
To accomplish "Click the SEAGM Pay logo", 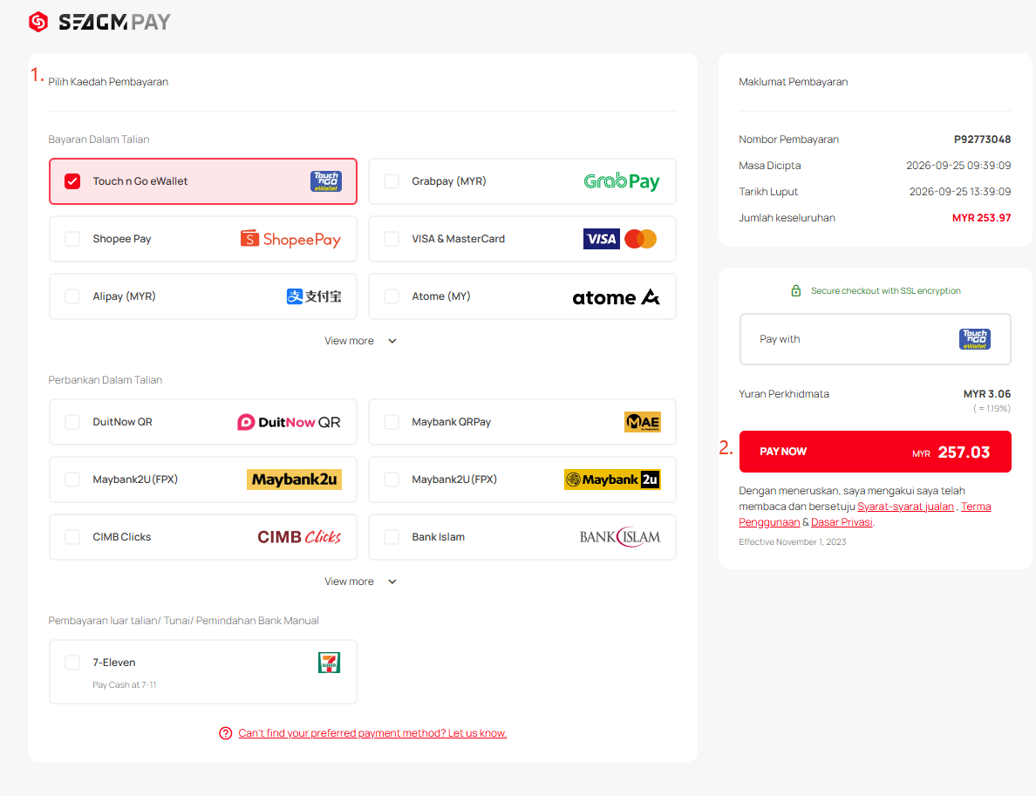I will pyautogui.click(x=99, y=22).
